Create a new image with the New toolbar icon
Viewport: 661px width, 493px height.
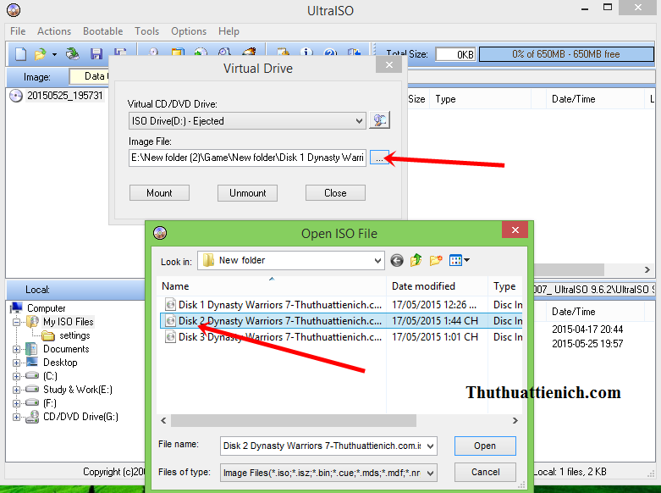tap(20, 54)
